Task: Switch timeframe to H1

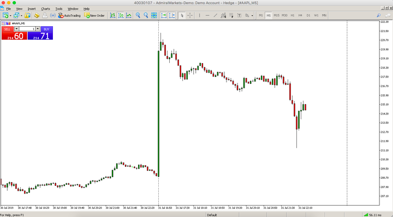Action: click(x=293, y=15)
